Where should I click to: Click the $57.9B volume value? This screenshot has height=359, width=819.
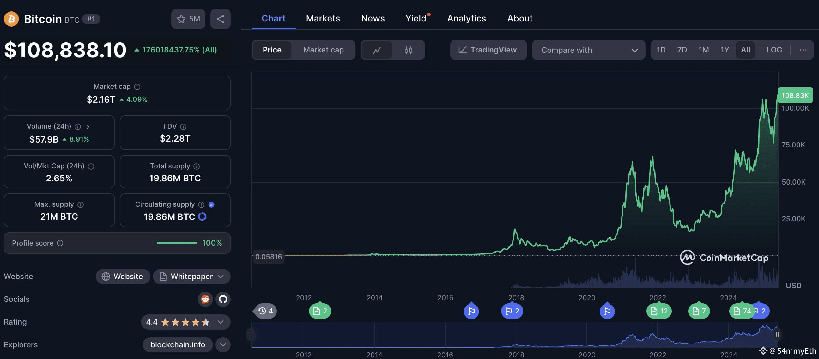click(x=44, y=139)
